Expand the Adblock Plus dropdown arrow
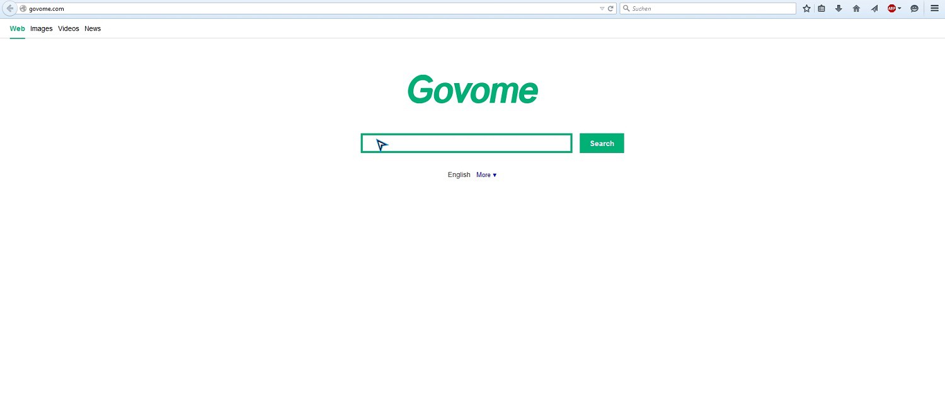This screenshot has height=393, width=945. (900, 9)
